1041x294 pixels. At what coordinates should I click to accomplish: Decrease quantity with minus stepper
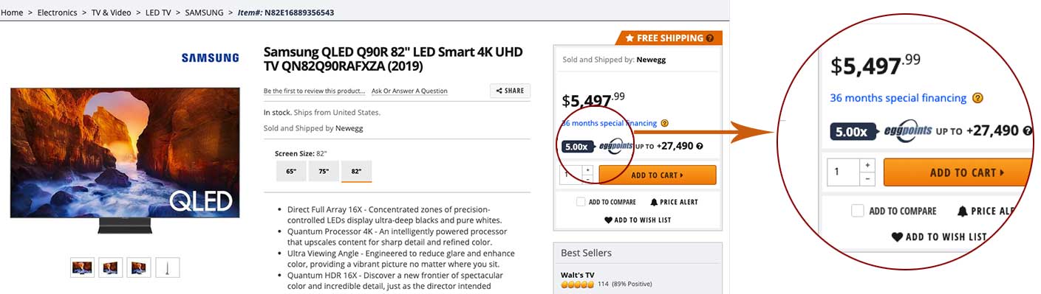[587, 179]
